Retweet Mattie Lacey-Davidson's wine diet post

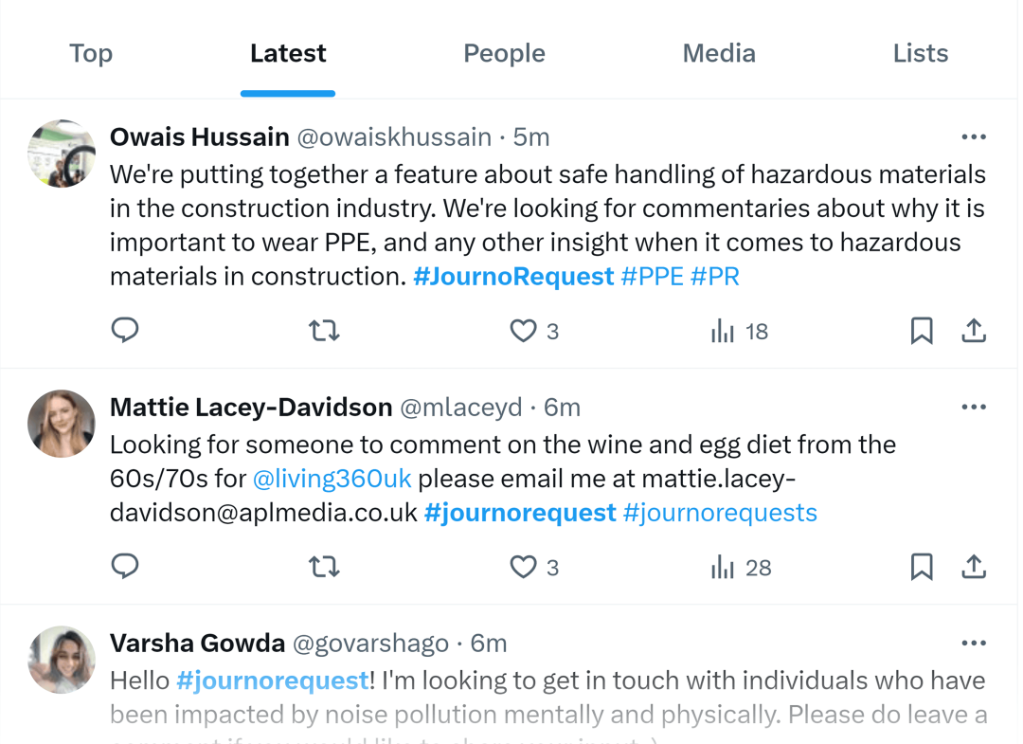tap(324, 567)
